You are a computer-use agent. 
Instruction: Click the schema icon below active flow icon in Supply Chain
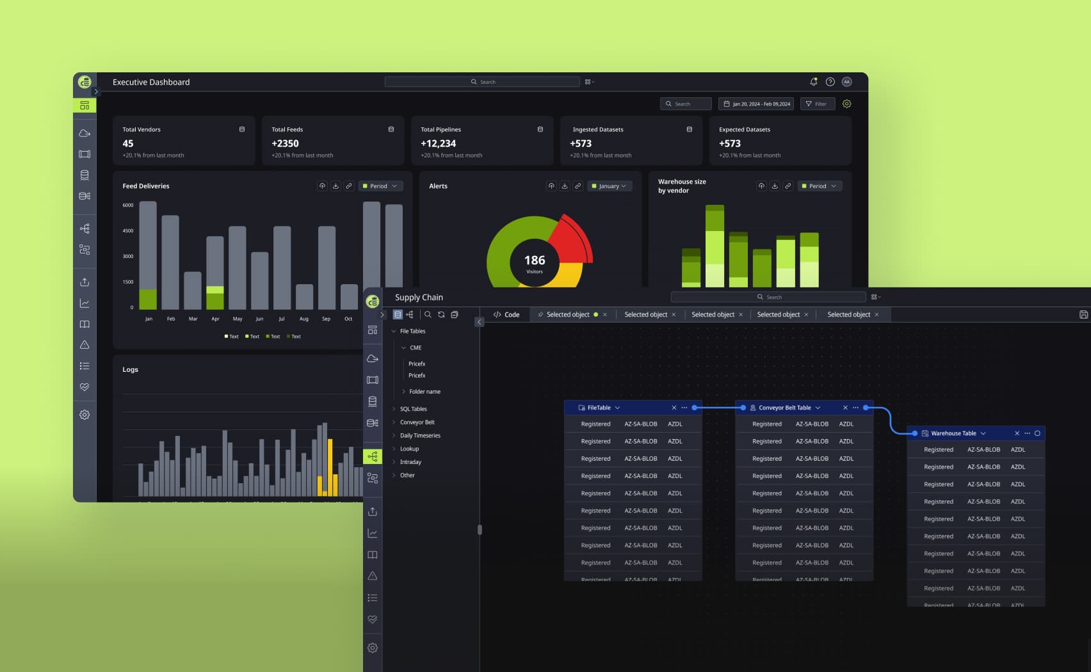(x=373, y=478)
